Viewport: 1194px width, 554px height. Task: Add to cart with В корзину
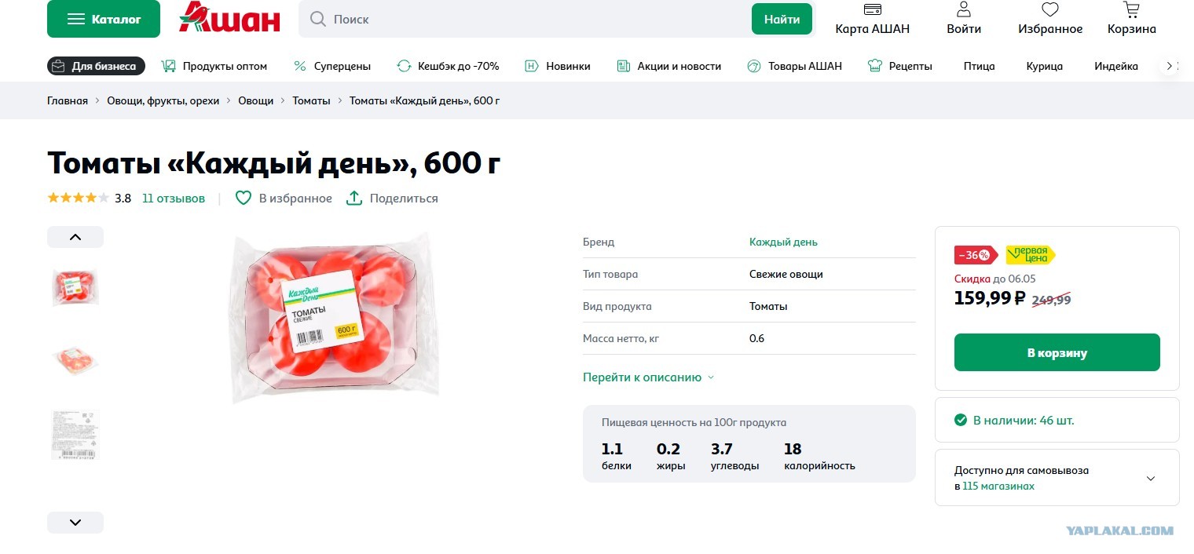(x=1057, y=352)
